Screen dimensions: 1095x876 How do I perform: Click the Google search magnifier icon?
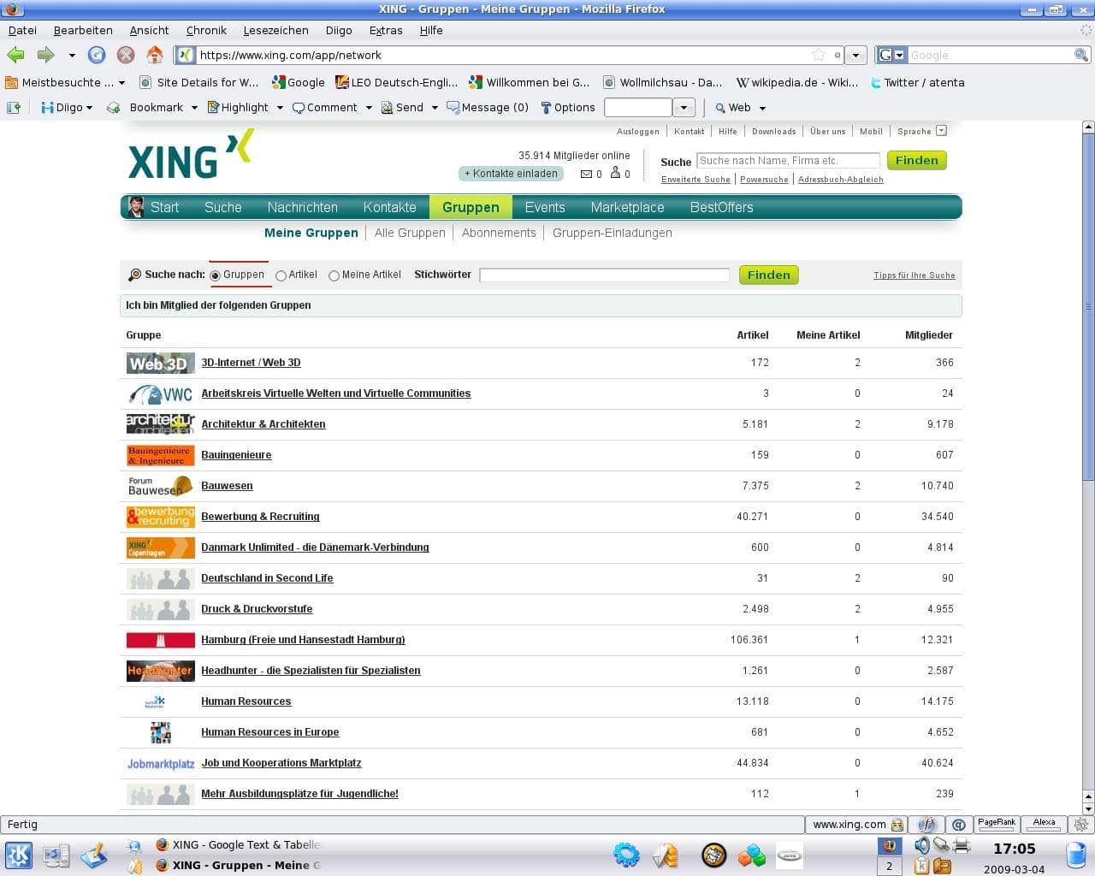pos(1081,55)
